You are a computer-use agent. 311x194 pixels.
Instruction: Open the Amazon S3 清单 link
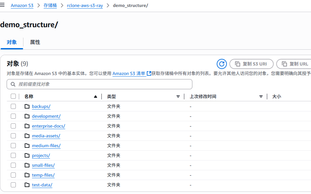129,73
